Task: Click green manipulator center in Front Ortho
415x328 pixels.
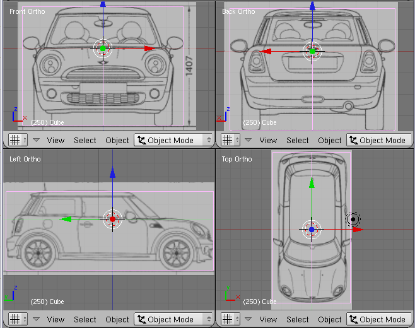Action: tap(103, 49)
